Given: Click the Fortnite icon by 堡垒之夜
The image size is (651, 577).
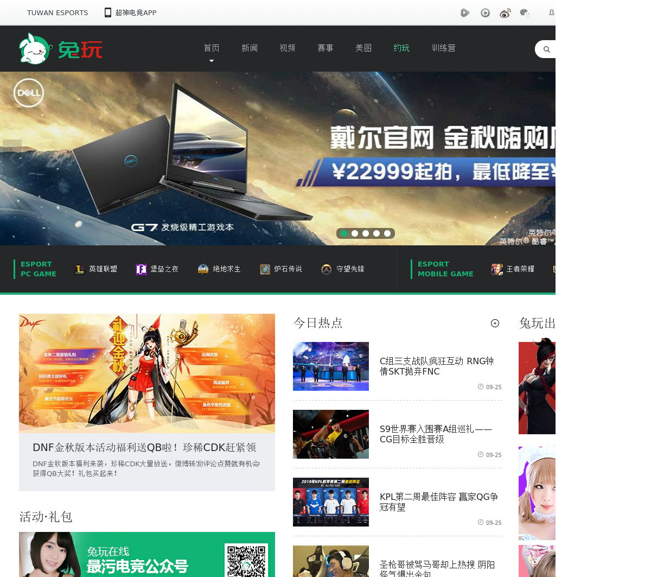Looking at the screenshot, I should 141,269.
